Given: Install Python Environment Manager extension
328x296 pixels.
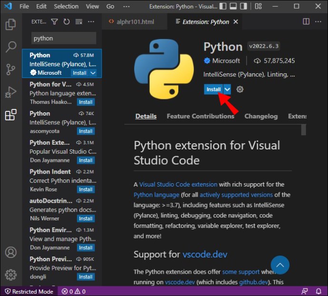Looking at the screenshot, I should click(x=86, y=247).
